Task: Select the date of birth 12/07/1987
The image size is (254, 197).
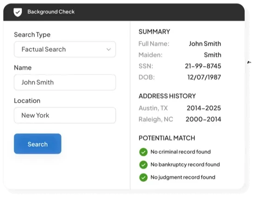Action: coord(204,77)
